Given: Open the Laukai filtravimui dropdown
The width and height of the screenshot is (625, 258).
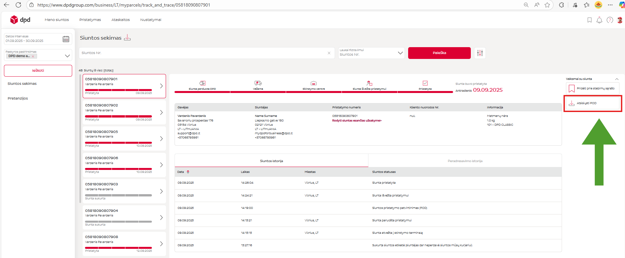Looking at the screenshot, I should point(400,53).
